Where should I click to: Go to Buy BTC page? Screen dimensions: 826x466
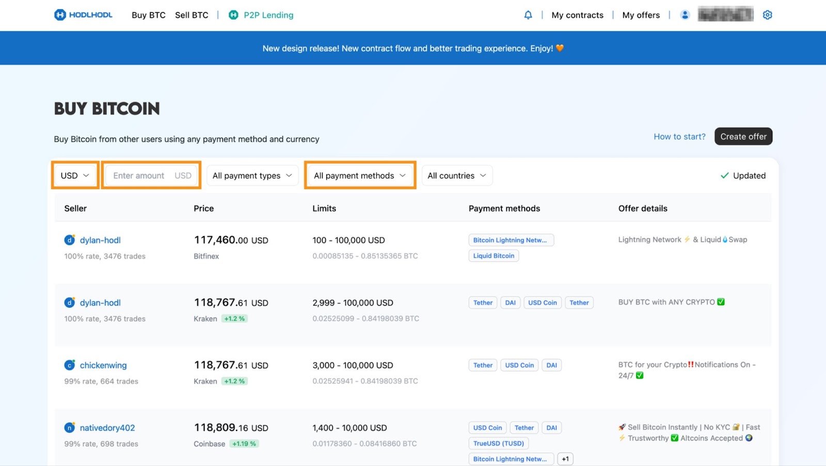click(149, 15)
